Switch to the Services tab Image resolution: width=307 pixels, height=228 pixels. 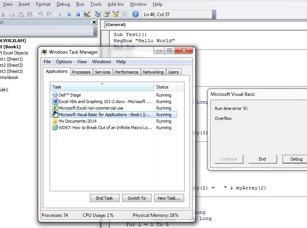click(103, 72)
